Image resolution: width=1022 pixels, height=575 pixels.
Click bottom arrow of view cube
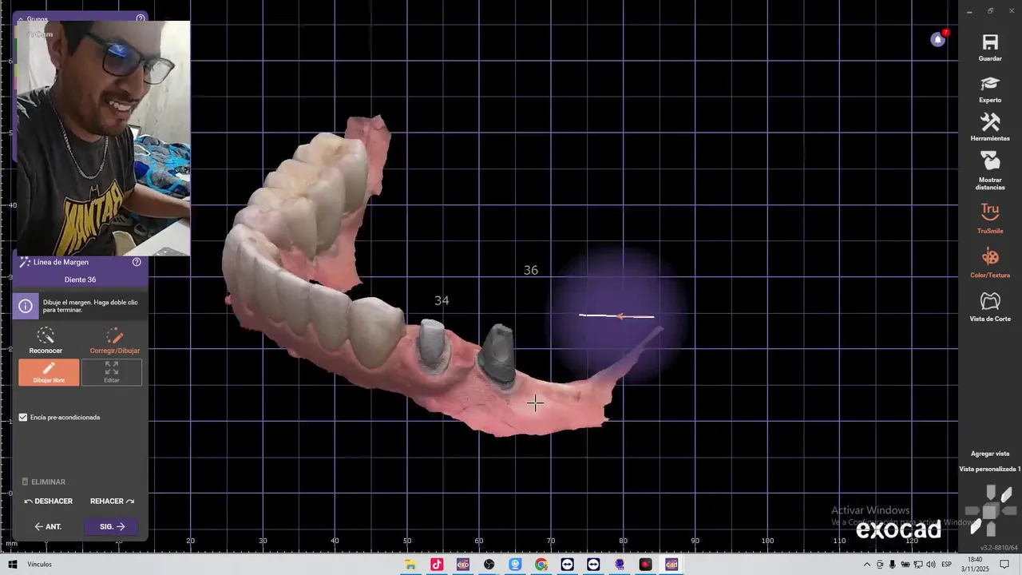tap(990, 529)
